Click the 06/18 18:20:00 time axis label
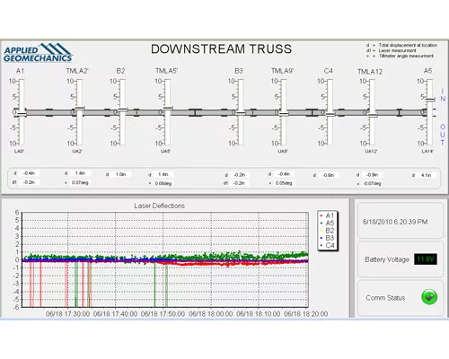449x359 pixels. [306, 314]
